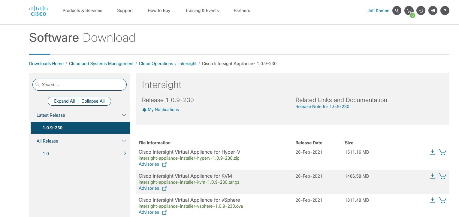Click filename intersight-appliance-installer-hyperv-1.0.9-230.zip

point(189,158)
